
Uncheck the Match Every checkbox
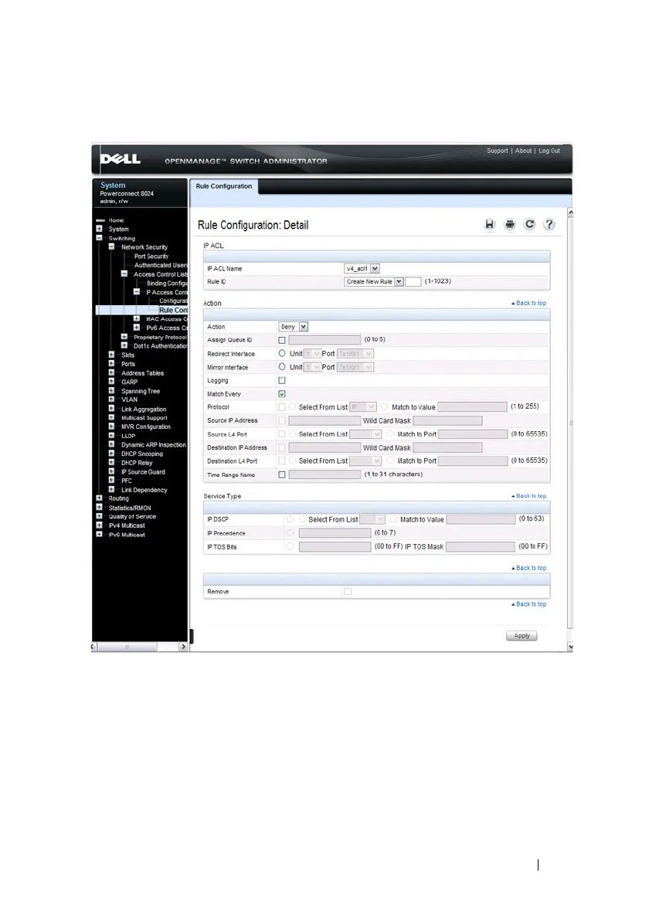coord(282,394)
